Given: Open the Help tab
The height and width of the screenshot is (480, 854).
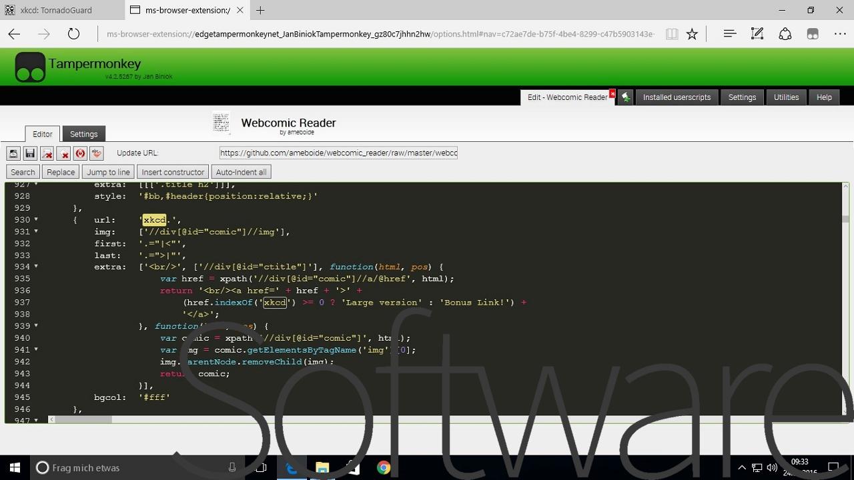Looking at the screenshot, I should [x=824, y=97].
